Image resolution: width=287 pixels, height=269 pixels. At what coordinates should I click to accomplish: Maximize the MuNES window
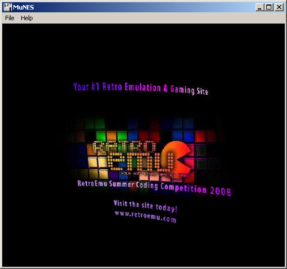pos(269,7)
